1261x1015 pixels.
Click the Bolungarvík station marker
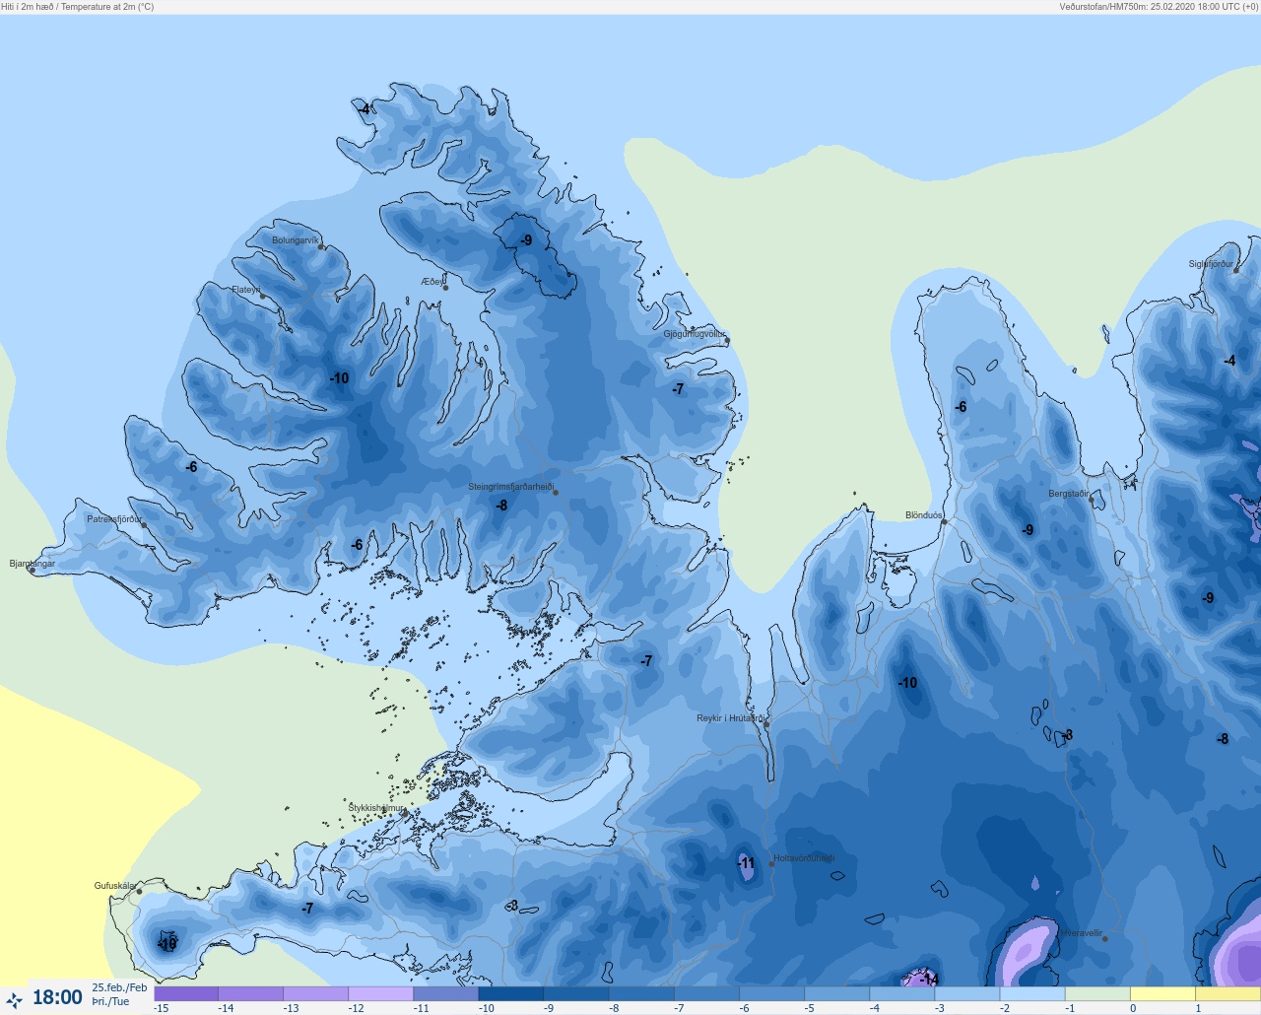coord(321,247)
